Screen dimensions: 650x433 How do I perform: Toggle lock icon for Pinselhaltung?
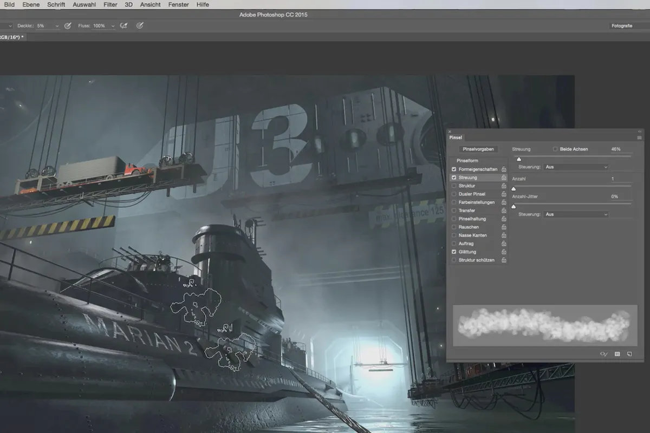pyautogui.click(x=504, y=219)
